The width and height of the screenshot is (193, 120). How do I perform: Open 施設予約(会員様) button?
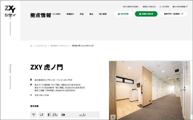[x=174, y=14]
